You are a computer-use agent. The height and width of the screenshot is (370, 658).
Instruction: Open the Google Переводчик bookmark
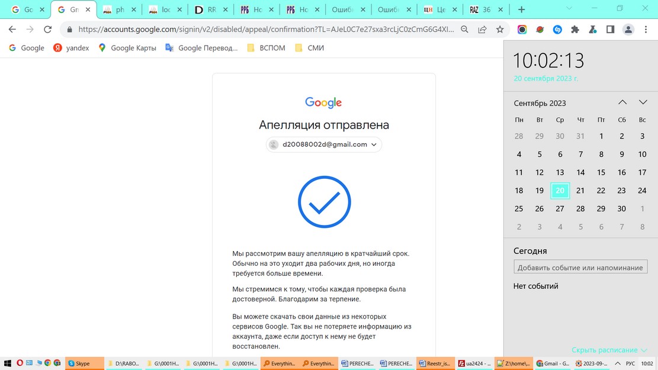pos(201,48)
